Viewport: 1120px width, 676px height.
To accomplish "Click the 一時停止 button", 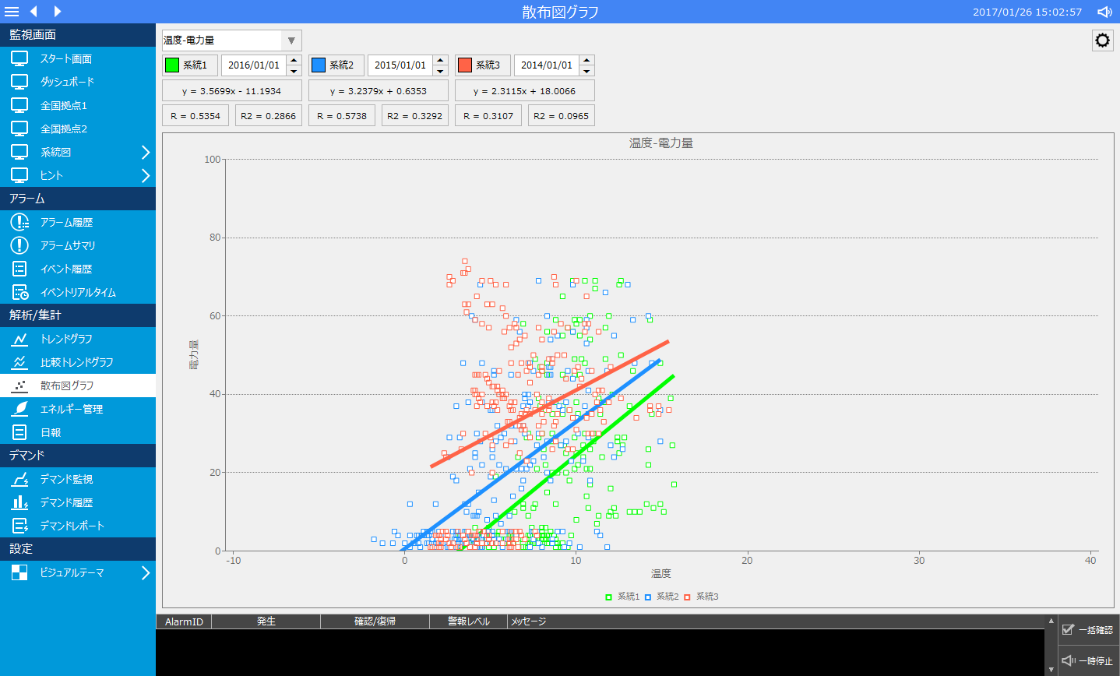I will pos(1089,660).
